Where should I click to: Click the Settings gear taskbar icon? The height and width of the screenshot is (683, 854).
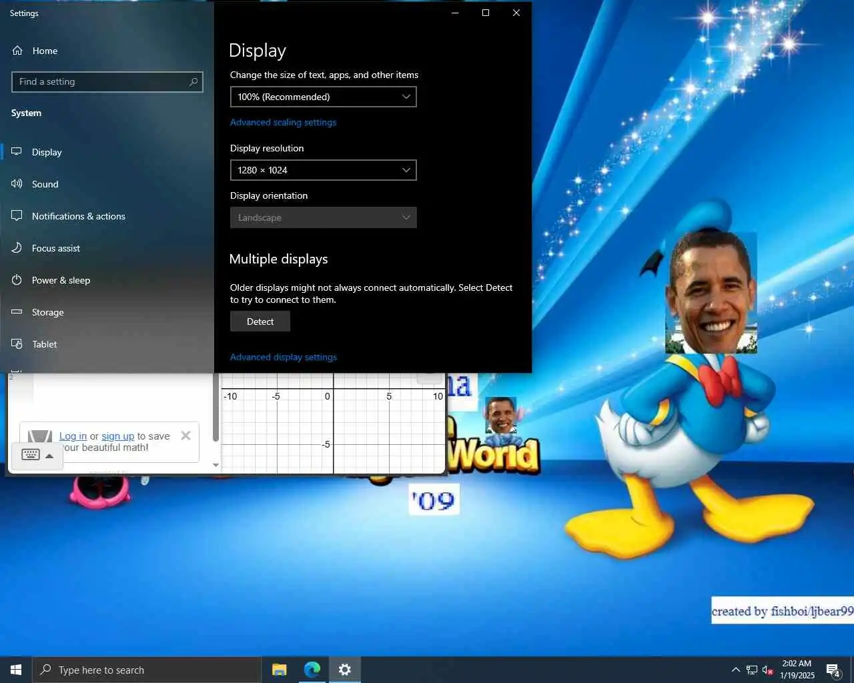click(x=344, y=670)
